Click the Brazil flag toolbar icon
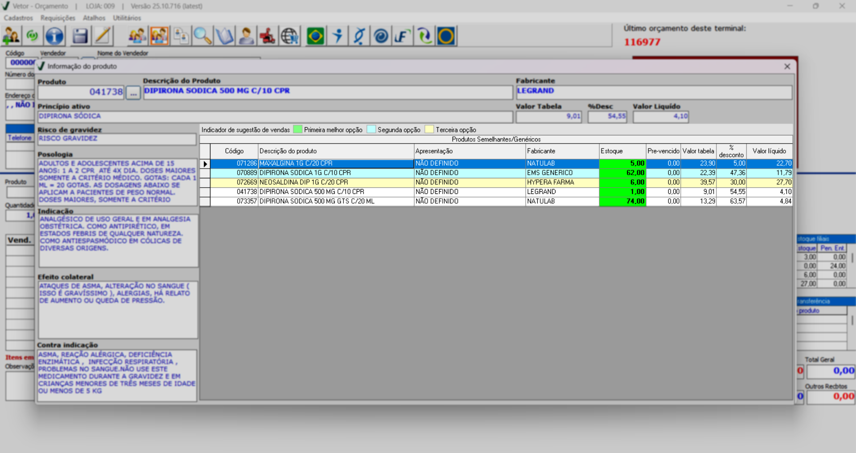 click(x=315, y=36)
